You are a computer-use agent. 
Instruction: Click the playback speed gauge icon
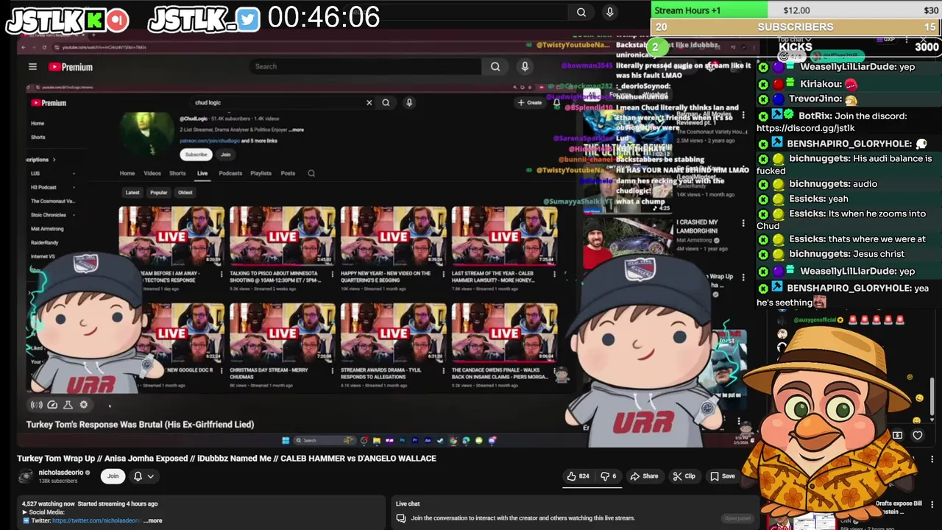click(x=52, y=405)
